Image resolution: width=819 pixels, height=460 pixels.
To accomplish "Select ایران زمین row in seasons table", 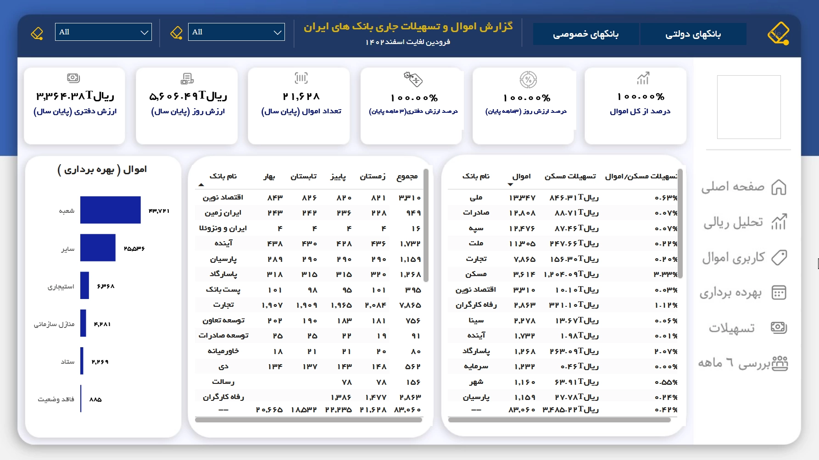I will coord(309,213).
